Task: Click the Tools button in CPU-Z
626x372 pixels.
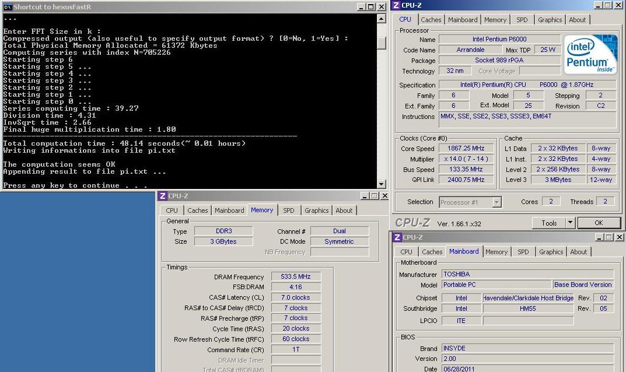Action: pos(549,223)
